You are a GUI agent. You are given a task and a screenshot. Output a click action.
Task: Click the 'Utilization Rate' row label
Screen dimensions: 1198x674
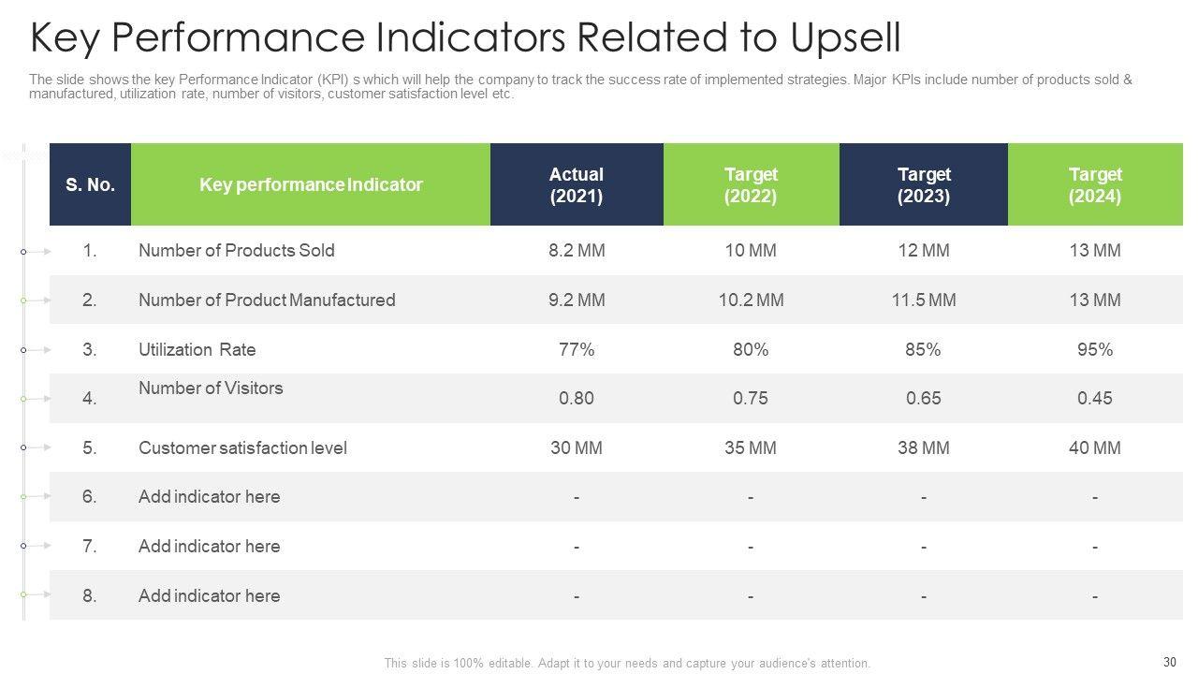click(x=197, y=350)
